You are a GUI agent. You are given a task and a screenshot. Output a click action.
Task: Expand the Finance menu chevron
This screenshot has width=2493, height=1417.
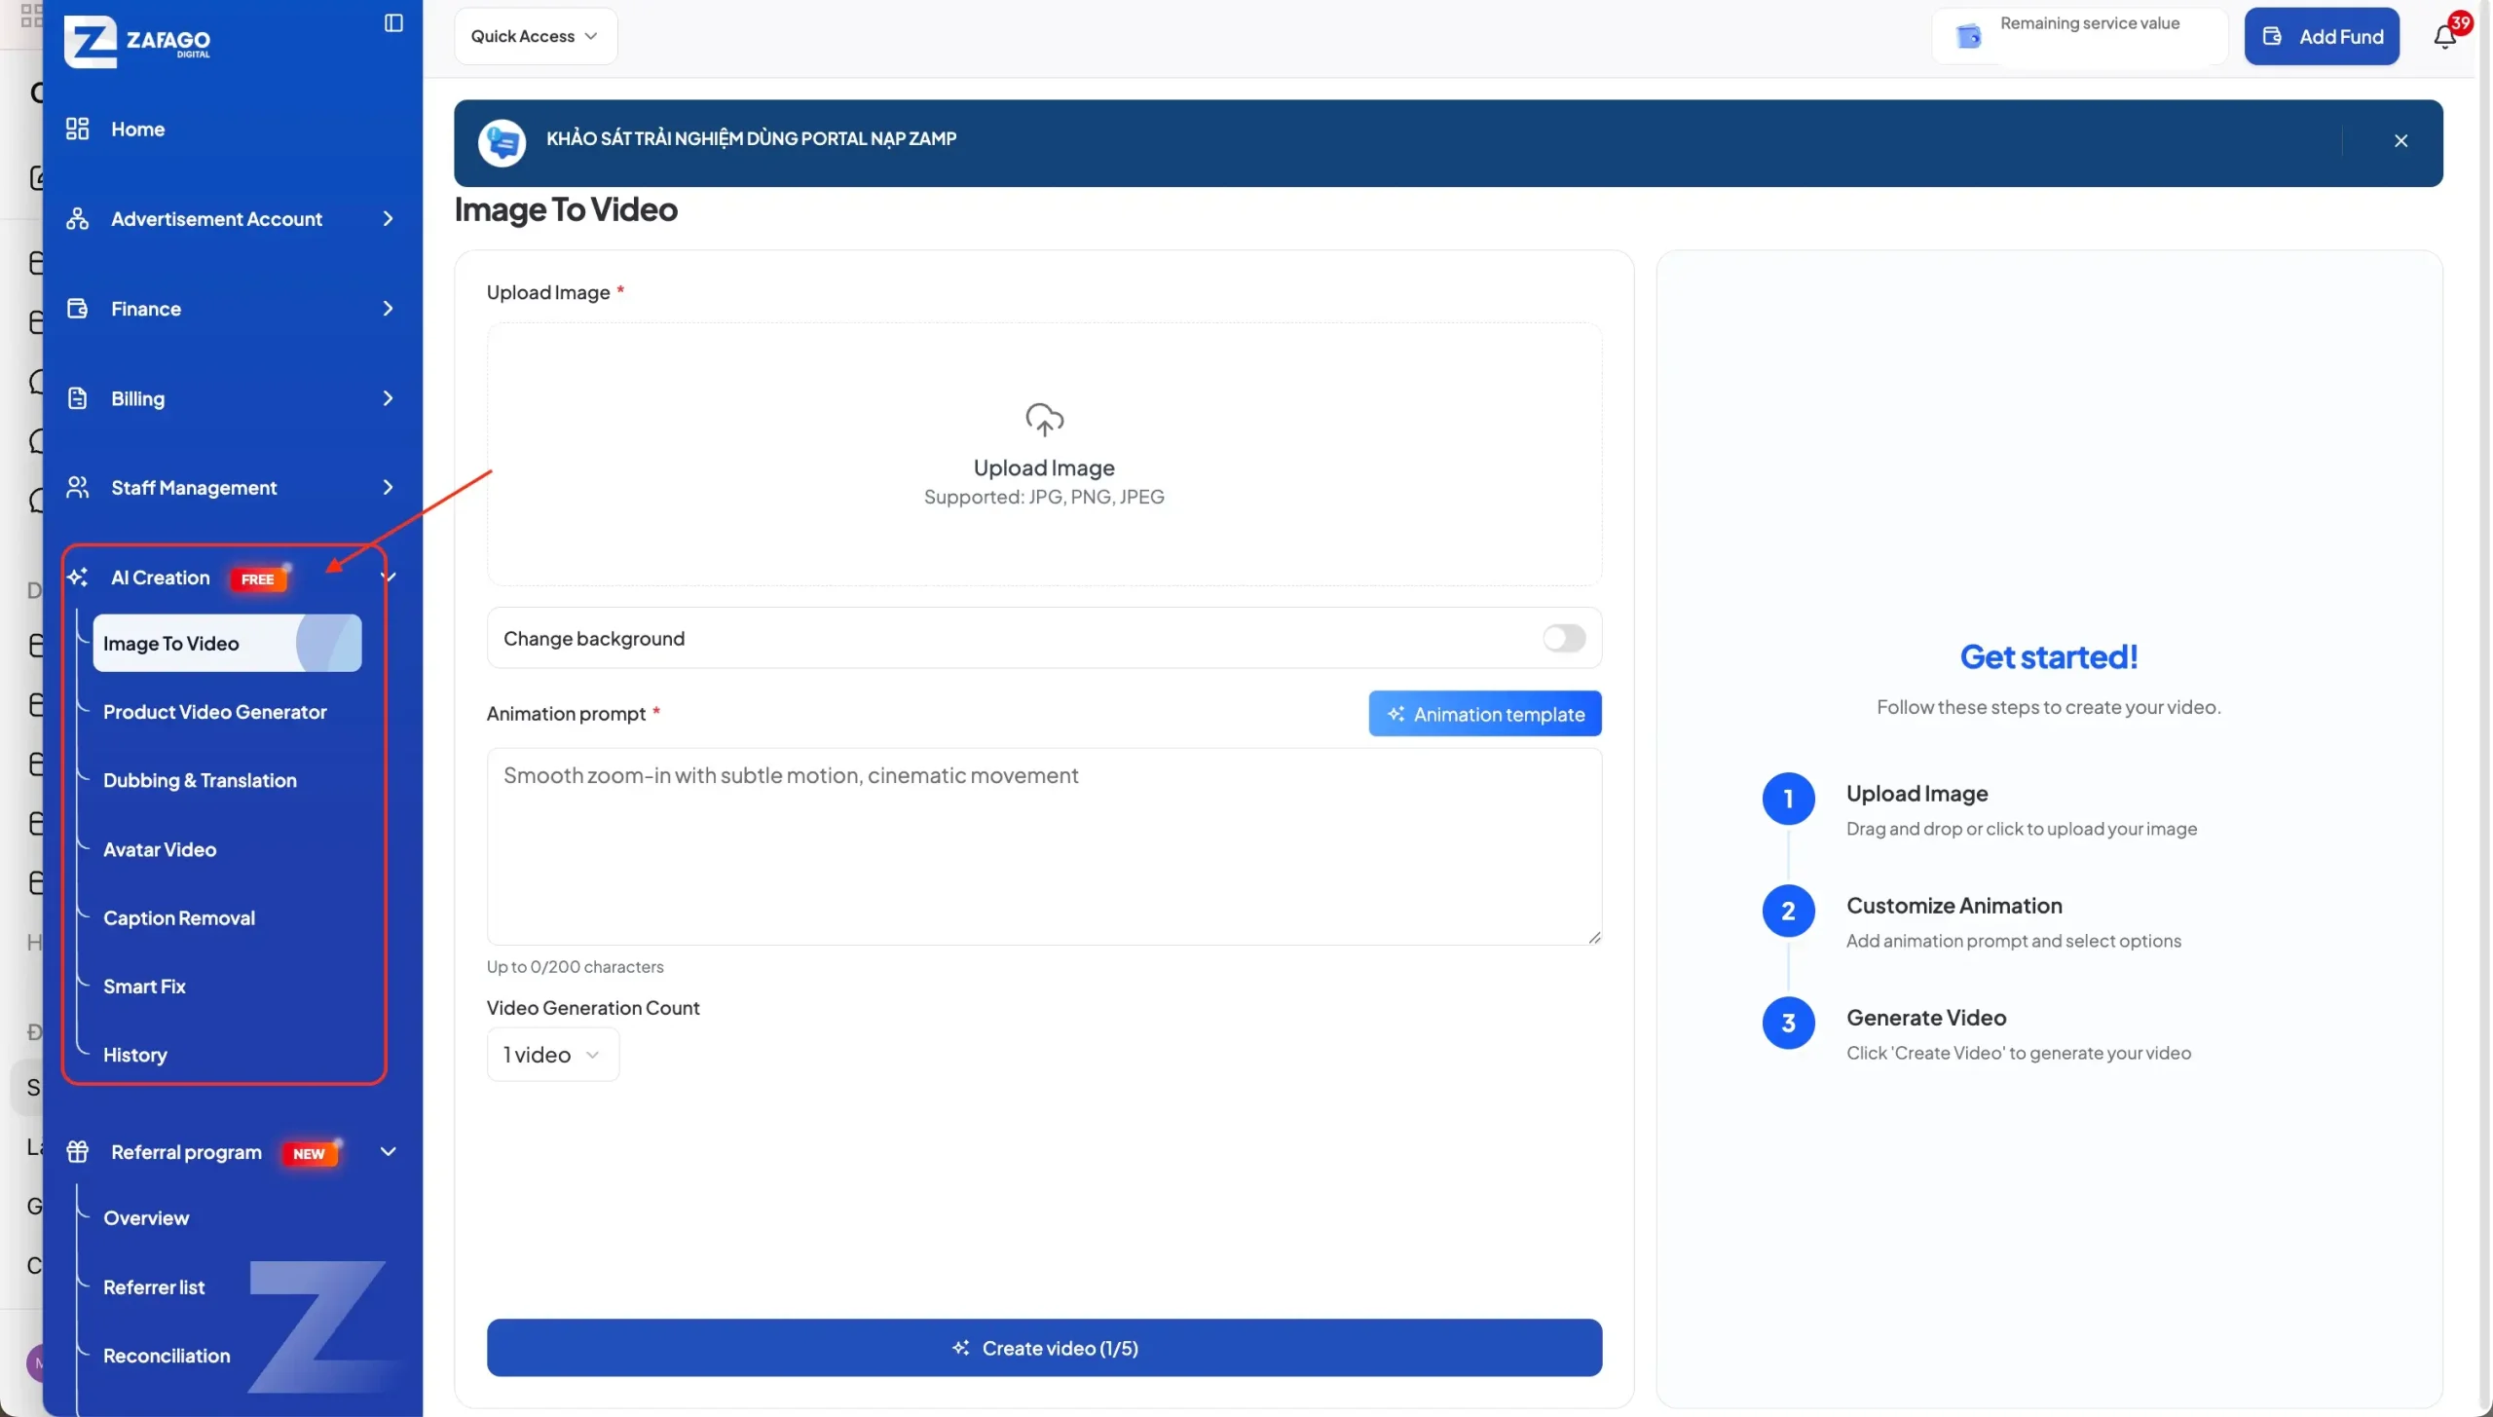(388, 309)
